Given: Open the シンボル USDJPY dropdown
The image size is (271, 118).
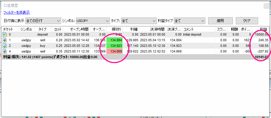Looking at the screenshot, I should tap(93, 21).
